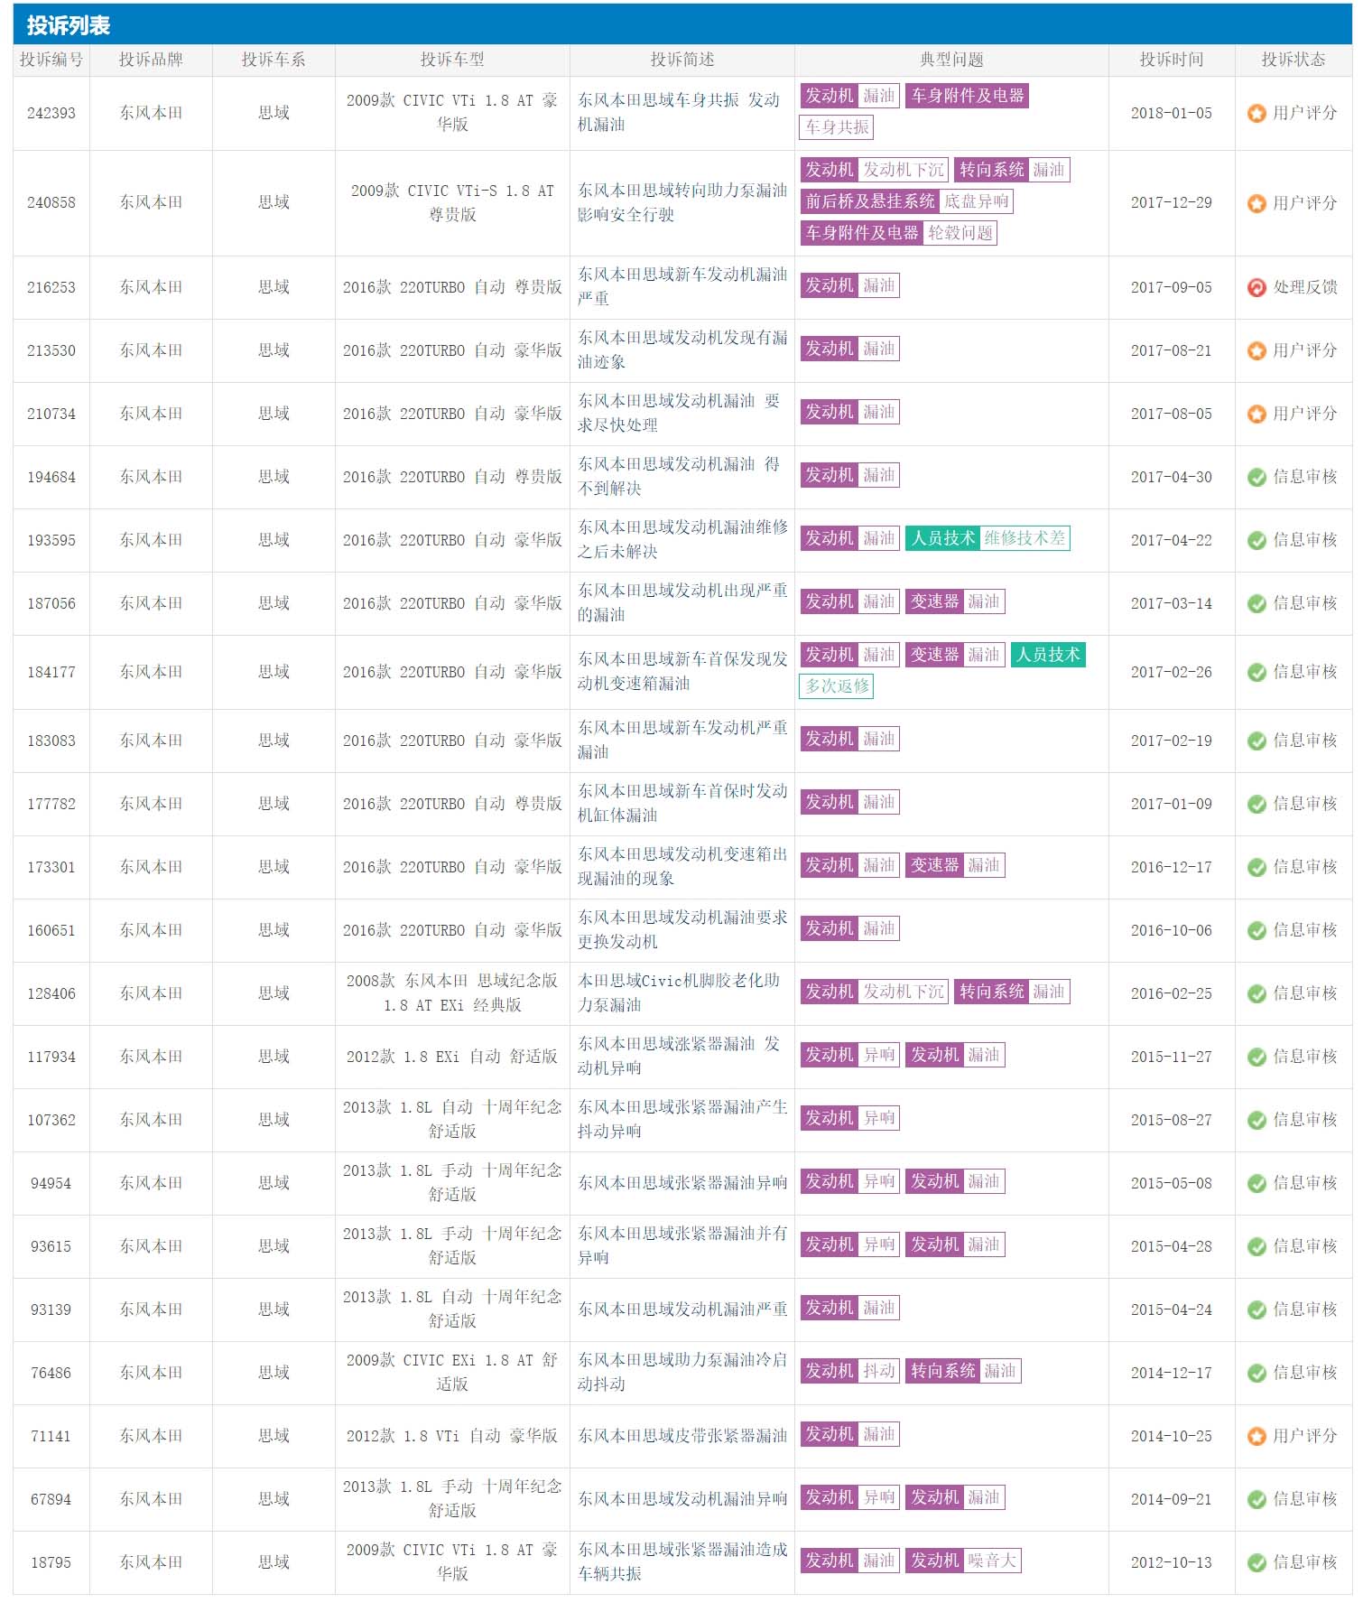This screenshot has width=1363, height=1603.
Task: Click the 多次返修 tag in row 184177
Action: coord(837,686)
